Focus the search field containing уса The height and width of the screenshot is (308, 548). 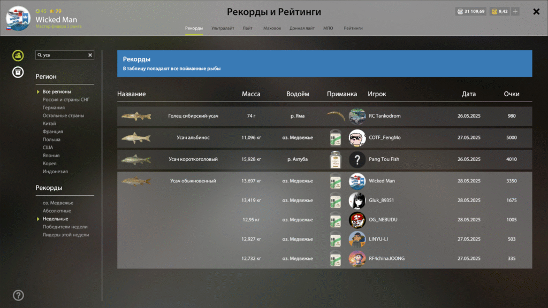[x=65, y=55]
